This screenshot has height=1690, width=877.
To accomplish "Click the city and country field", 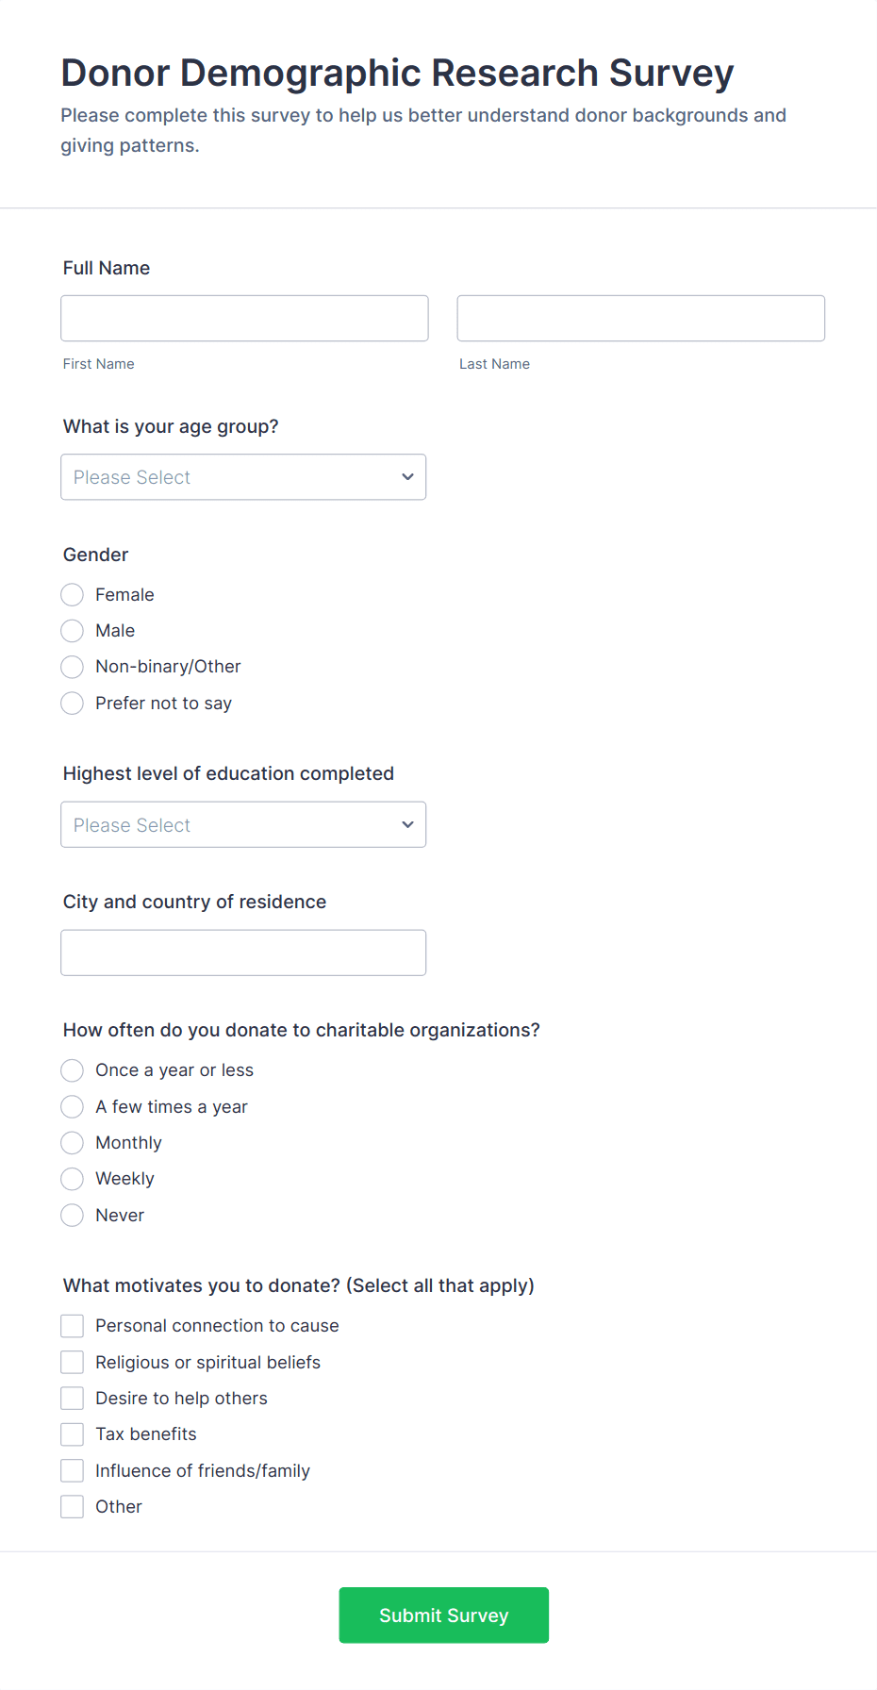I will [243, 953].
